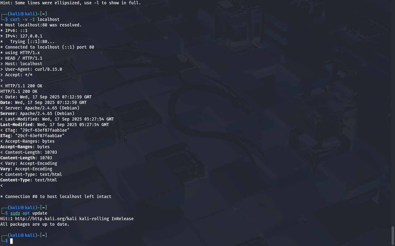395x246 pixels.
Task: Place cursor at the block cursor on the last prompt
Action: 11,241
